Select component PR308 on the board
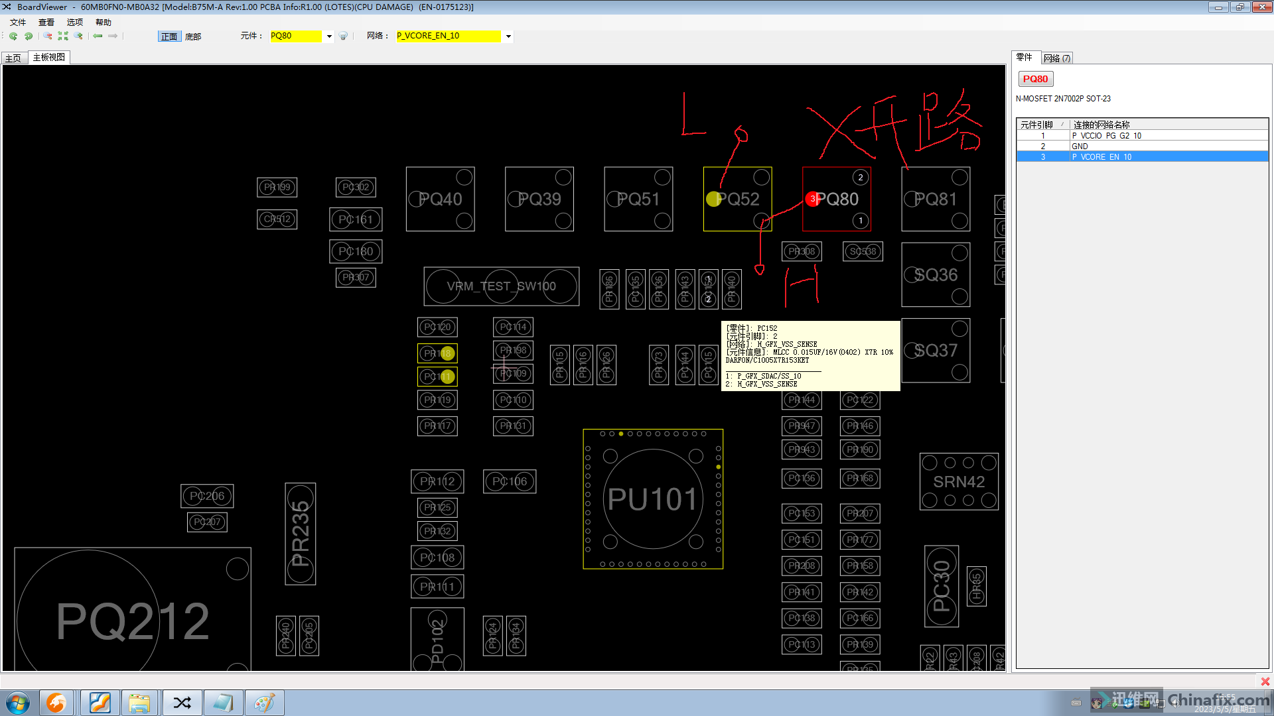Image resolution: width=1274 pixels, height=716 pixels. [802, 251]
